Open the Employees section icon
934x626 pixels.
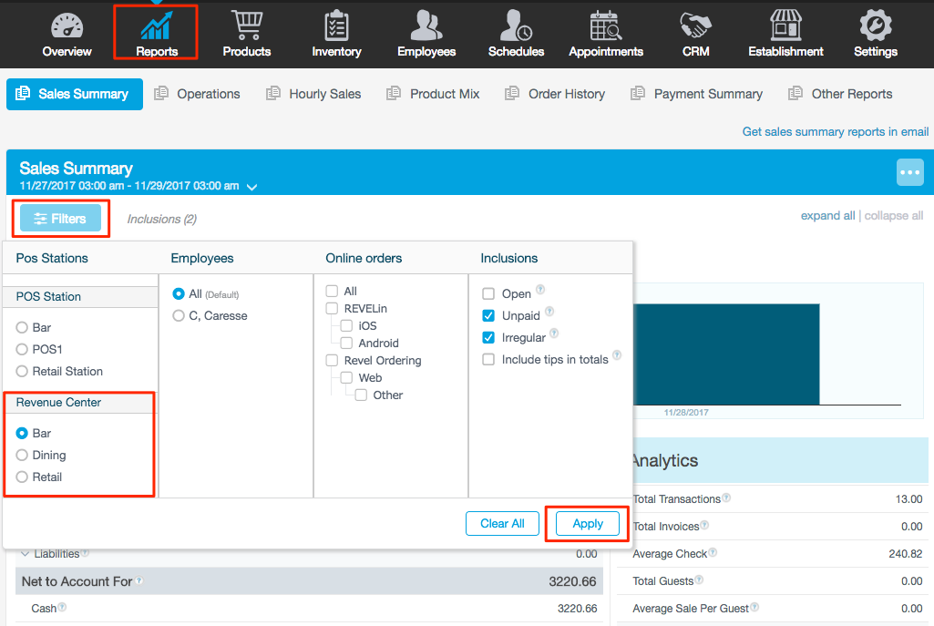(x=426, y=26)
